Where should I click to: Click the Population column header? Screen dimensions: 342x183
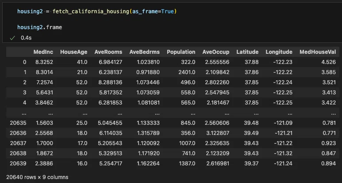181,52
